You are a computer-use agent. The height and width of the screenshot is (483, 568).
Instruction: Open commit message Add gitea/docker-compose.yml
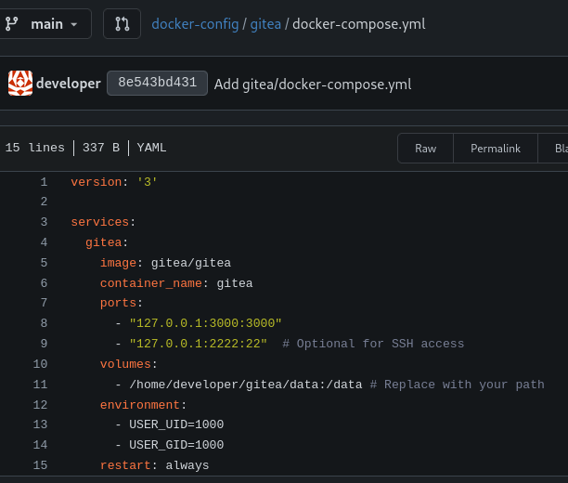pyautogui.click(x=313, y=85)
